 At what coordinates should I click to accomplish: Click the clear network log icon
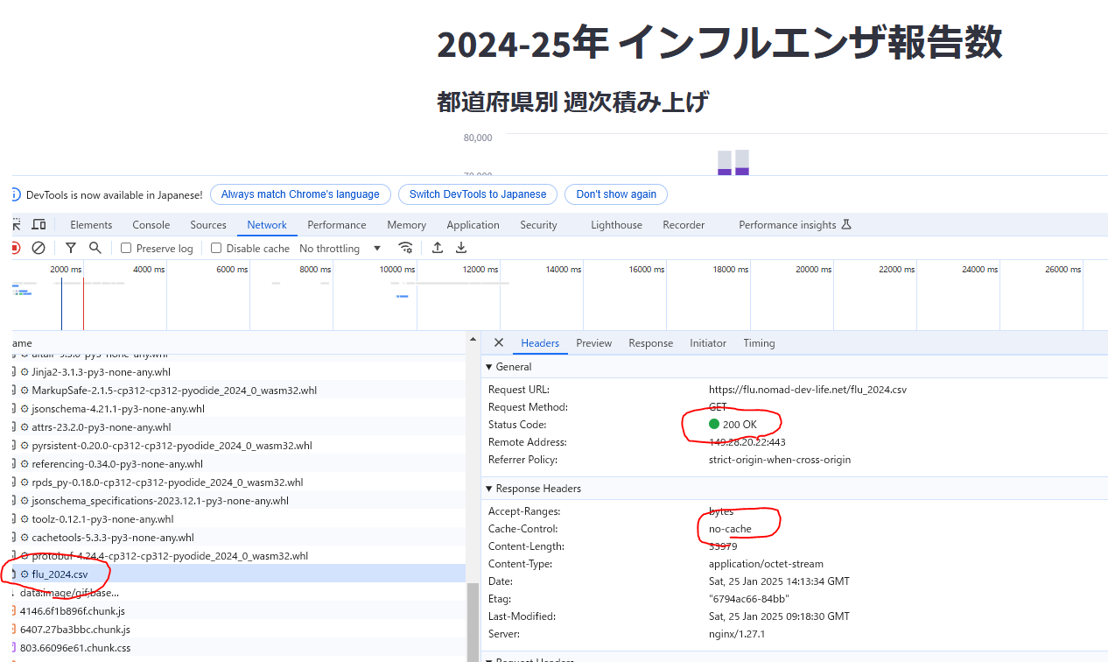coord(39,248)
